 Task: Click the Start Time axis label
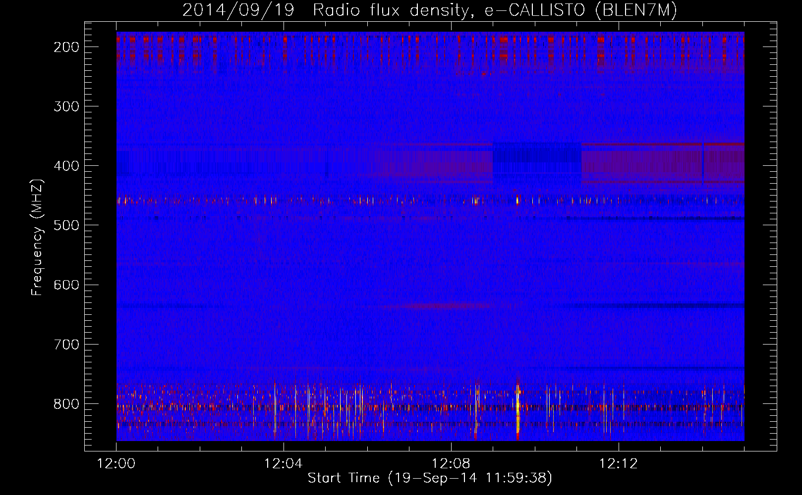point(430,478)
